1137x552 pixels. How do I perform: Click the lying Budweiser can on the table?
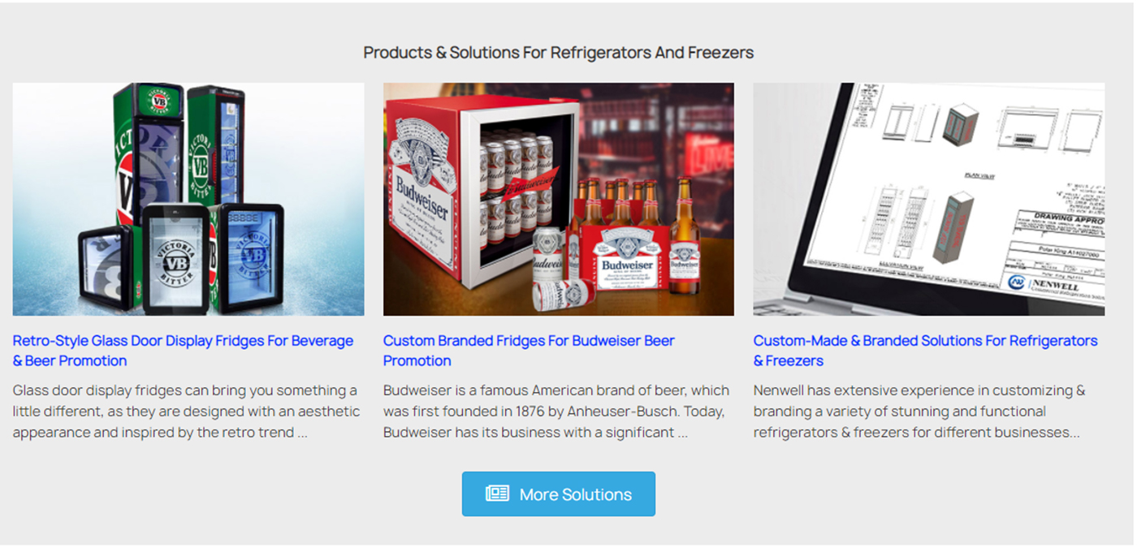(564, 294)
